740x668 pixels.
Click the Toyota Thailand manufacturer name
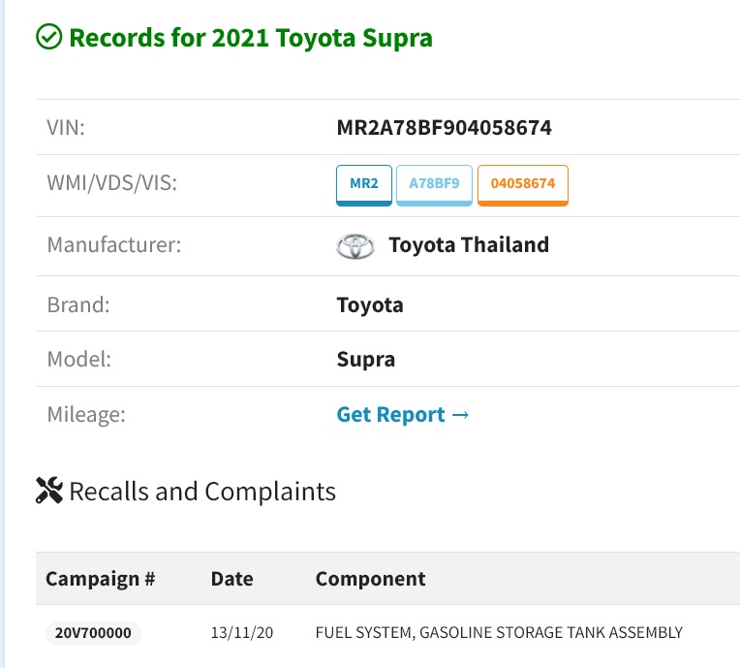pyautogui.click(x=469, y=244)
